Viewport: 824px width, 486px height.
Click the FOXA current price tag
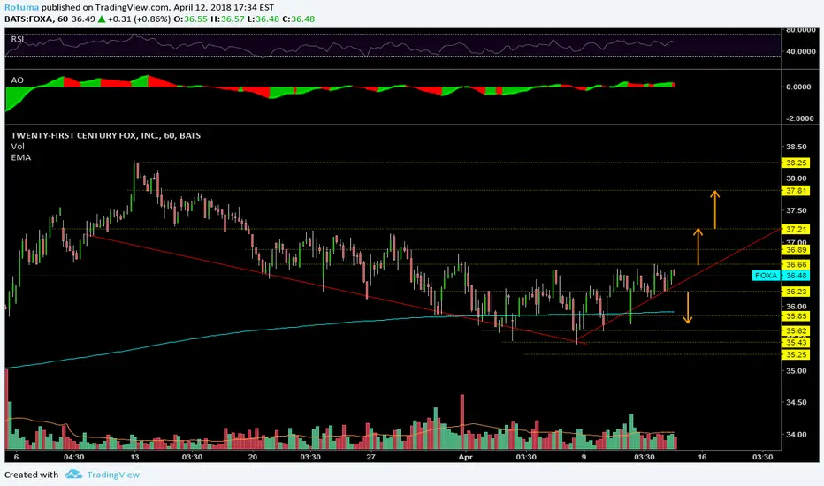(x=781, y=276)
